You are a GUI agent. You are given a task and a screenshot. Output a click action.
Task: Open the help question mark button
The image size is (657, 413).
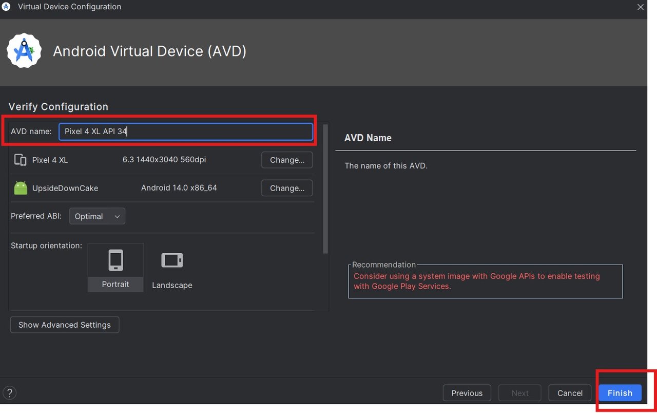[x=9, y=393]
